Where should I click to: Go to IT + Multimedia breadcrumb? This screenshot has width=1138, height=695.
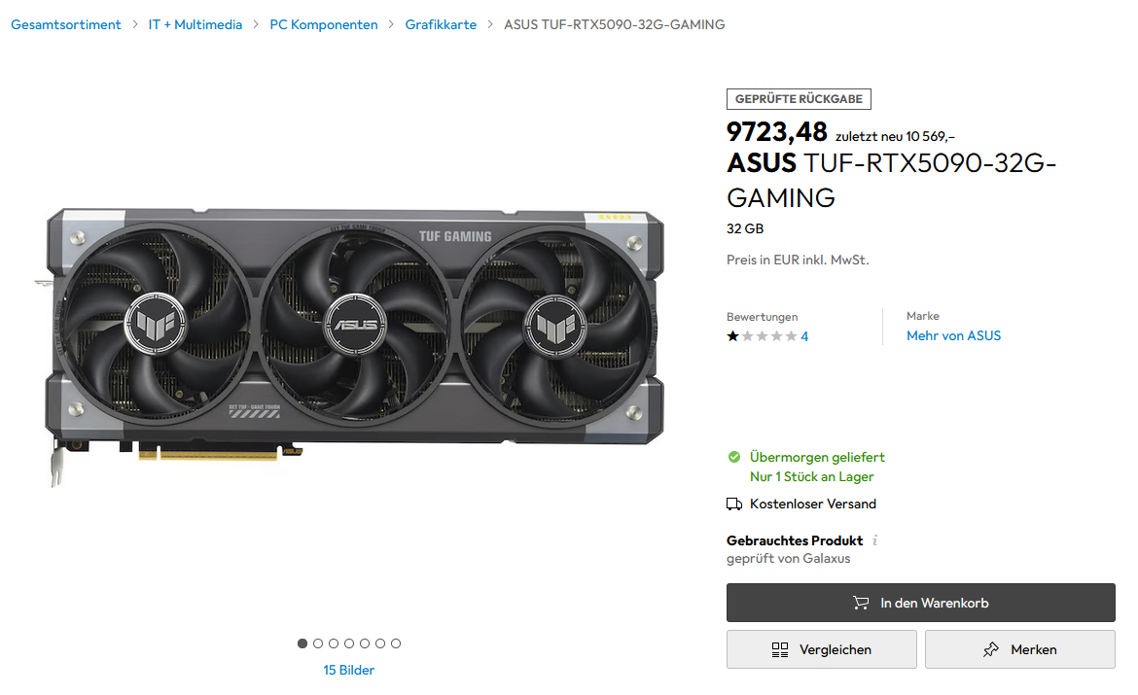click(x=196, y=24)
